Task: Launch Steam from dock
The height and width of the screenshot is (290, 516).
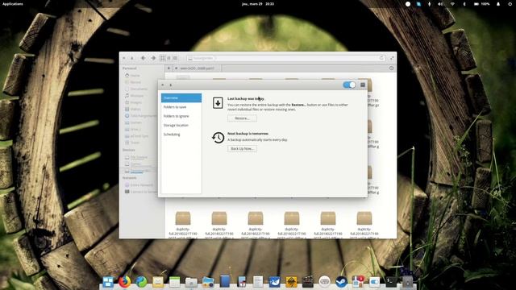Action: [x=341, y=282]
